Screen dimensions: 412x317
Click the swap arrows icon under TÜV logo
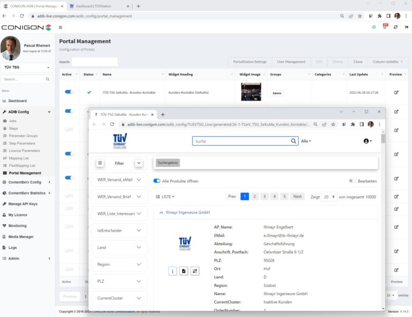pos(195,271)
